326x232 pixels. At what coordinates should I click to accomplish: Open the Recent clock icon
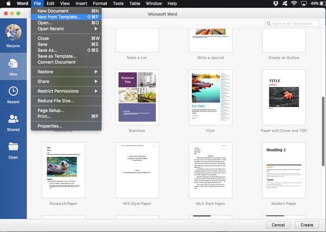pos(13,91)
